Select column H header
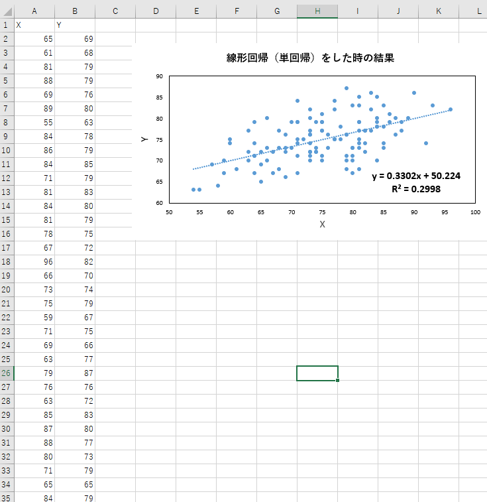The height and width of the screenshot is (502, 487). tap(317, 11)
